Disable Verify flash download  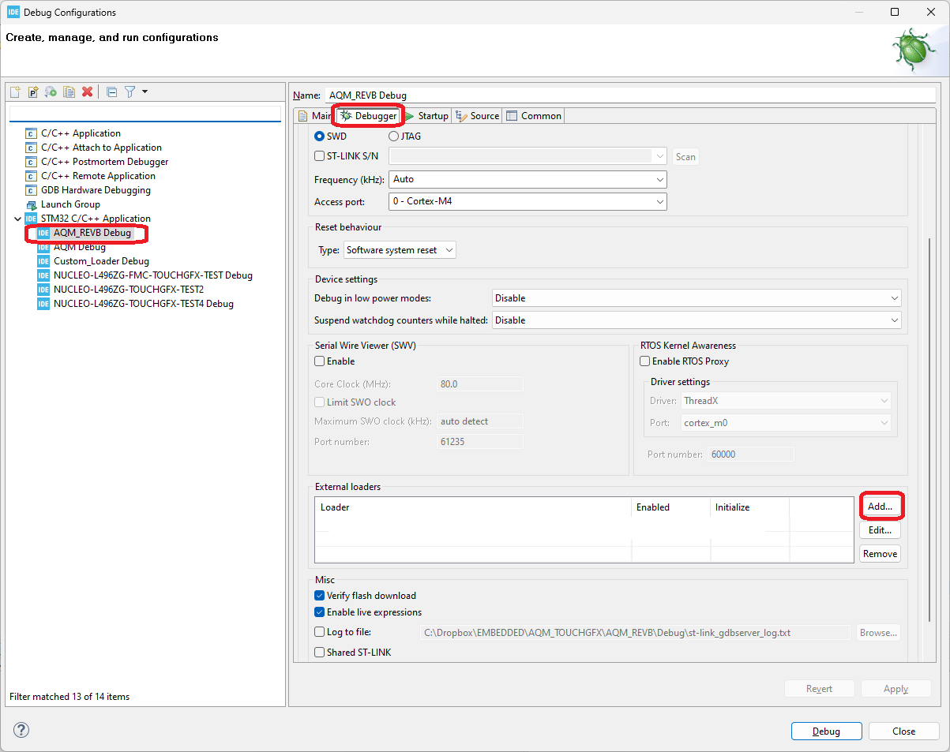coord(319,595)
